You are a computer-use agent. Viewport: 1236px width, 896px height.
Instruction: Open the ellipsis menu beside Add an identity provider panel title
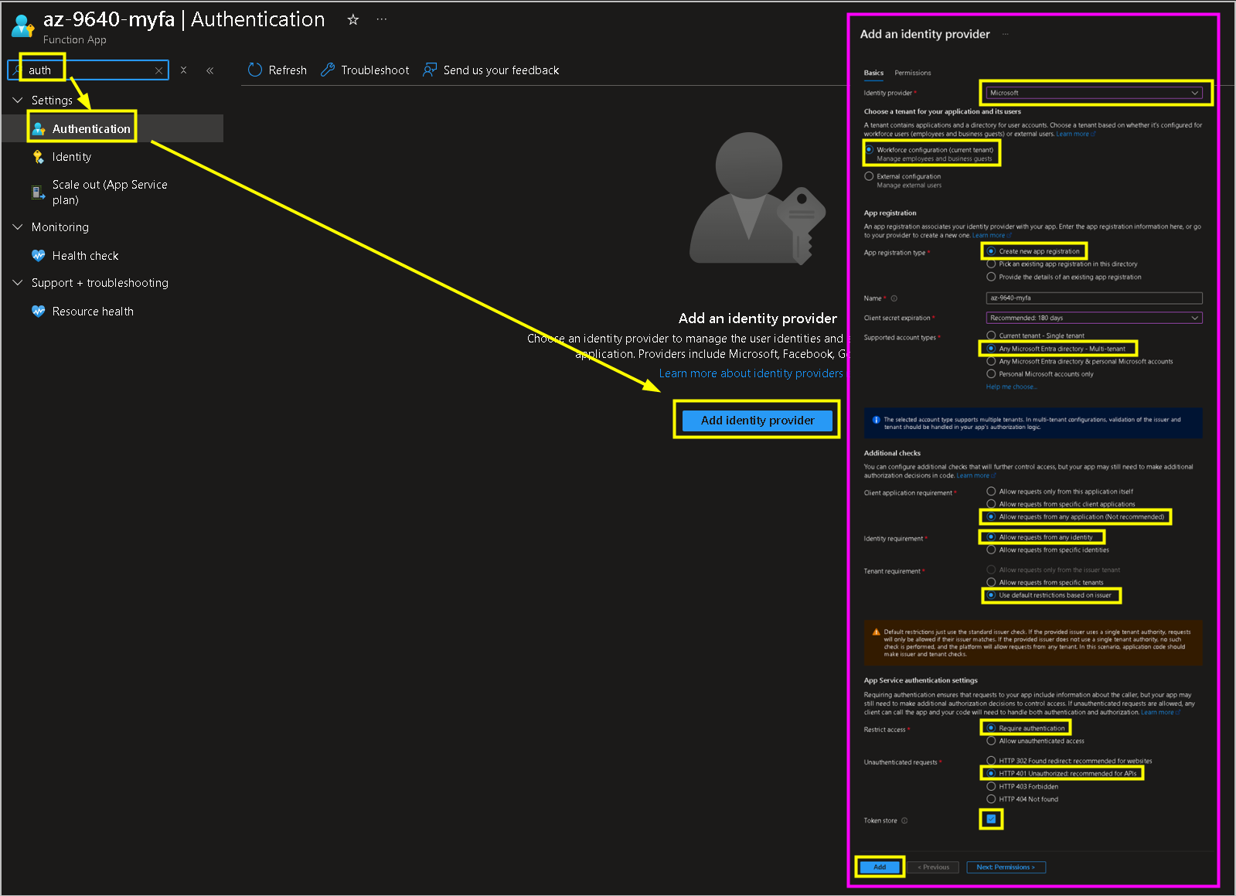coord(1006,34)
